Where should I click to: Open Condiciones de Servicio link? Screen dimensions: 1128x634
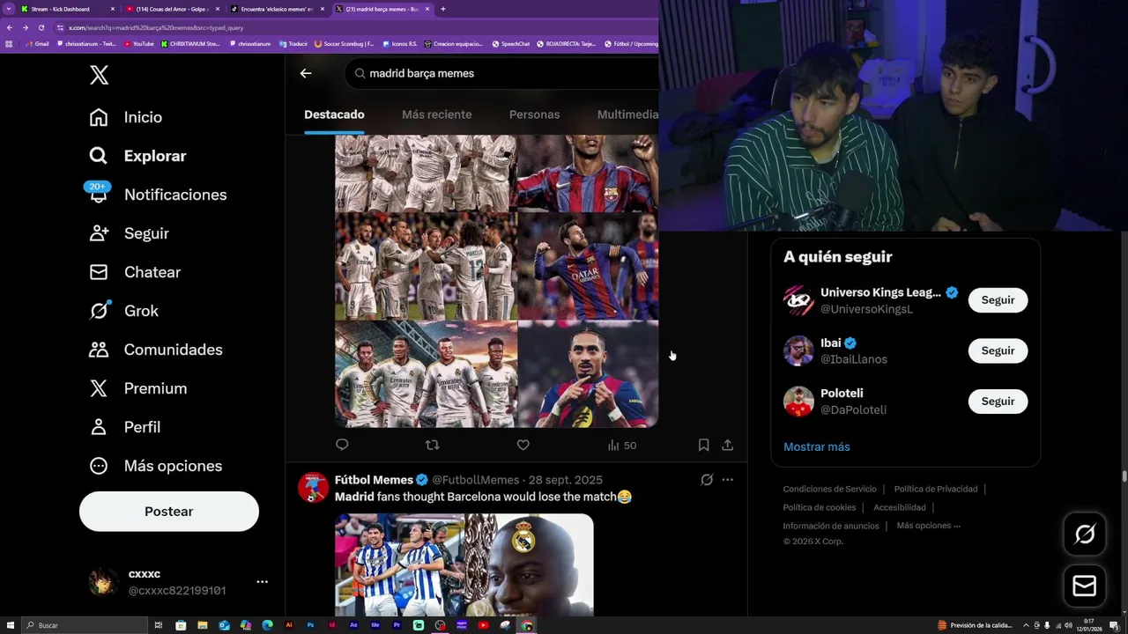[830, 489]
